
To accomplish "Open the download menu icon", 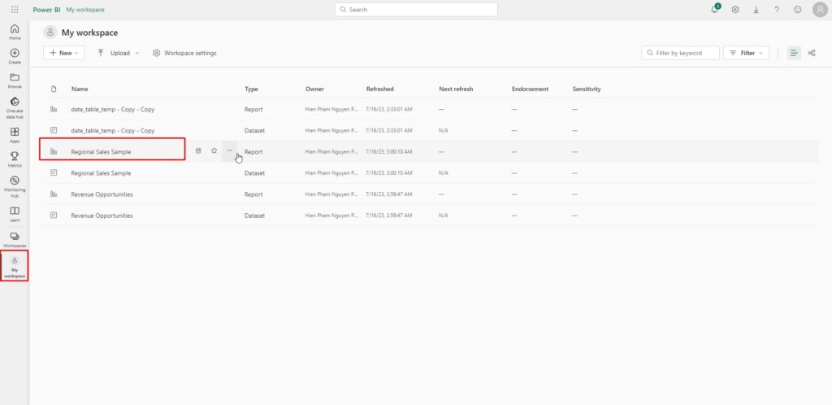I will click(x=756, y=10).
